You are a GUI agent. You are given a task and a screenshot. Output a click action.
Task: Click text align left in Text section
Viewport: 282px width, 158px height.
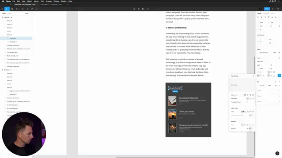point(258,75)
